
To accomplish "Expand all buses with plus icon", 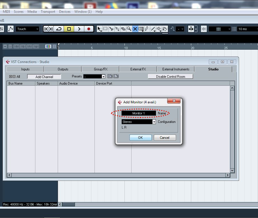I will pos(10,76).
